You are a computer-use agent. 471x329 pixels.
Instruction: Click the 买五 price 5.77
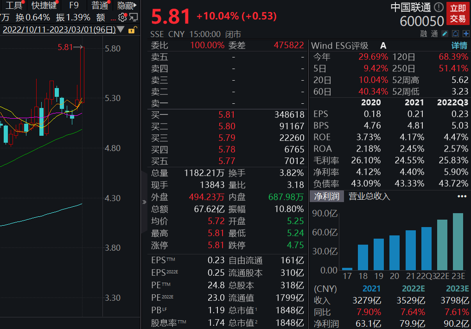pyautogui.click(x=227, y=161)
